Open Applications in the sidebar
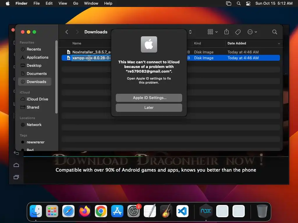Image resolution: width=298 pixels, height=223 pixels. tap(35, 57)
